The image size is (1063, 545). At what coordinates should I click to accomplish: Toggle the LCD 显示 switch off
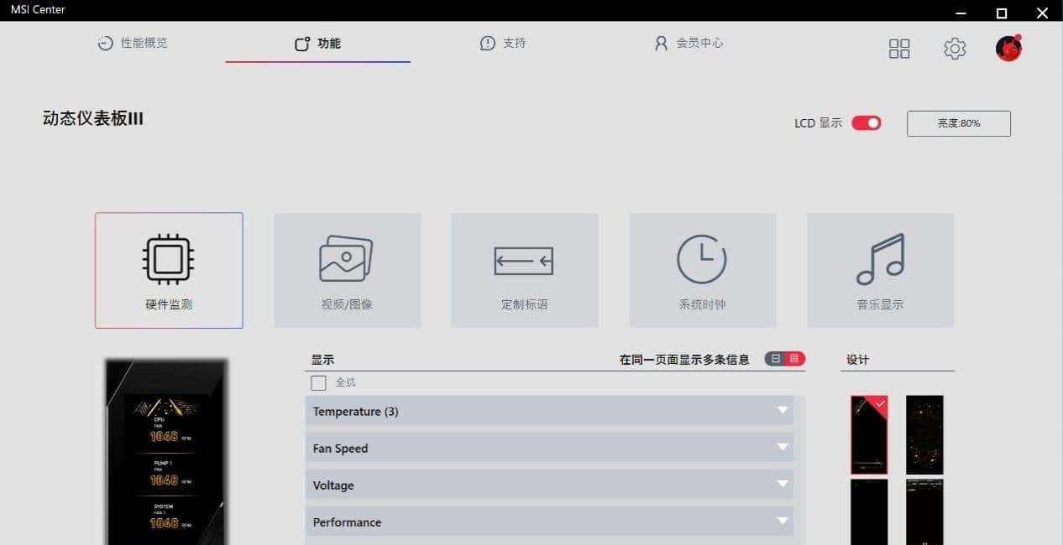(x=866, y=122)
